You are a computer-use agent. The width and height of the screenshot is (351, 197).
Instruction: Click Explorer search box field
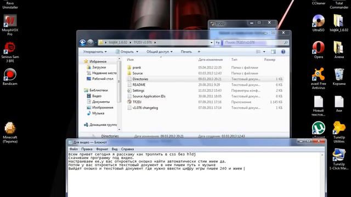pos(255,43)
